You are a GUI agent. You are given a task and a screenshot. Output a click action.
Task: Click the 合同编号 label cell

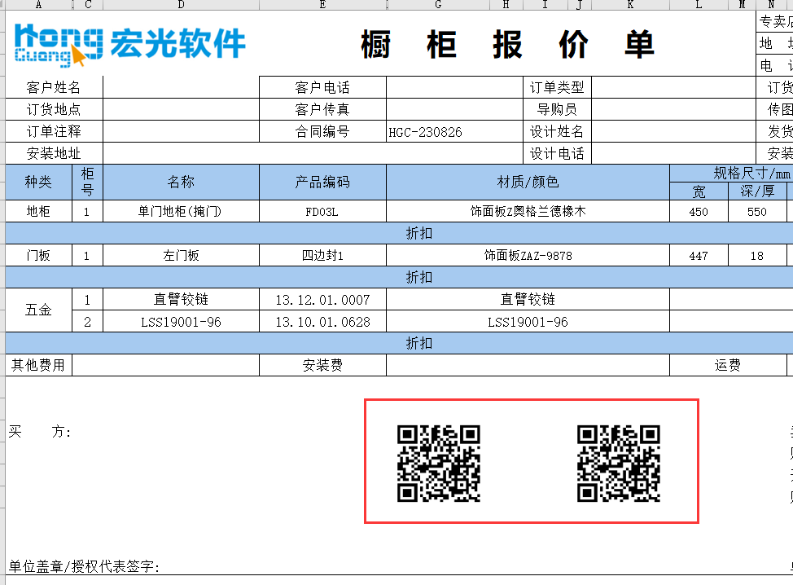(x=322, y=131)
